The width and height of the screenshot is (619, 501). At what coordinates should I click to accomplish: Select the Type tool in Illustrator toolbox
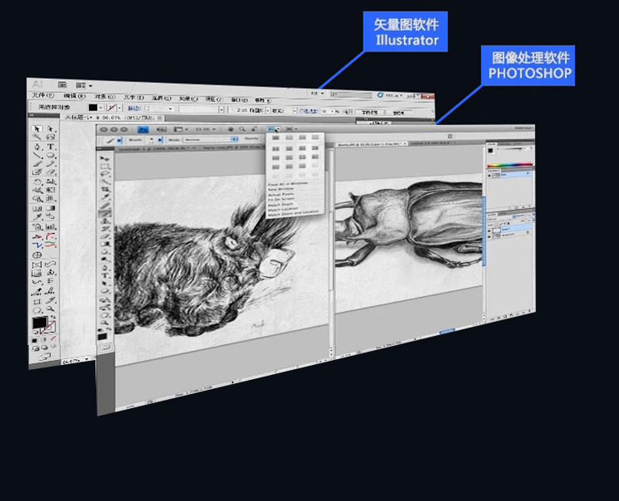51,147
